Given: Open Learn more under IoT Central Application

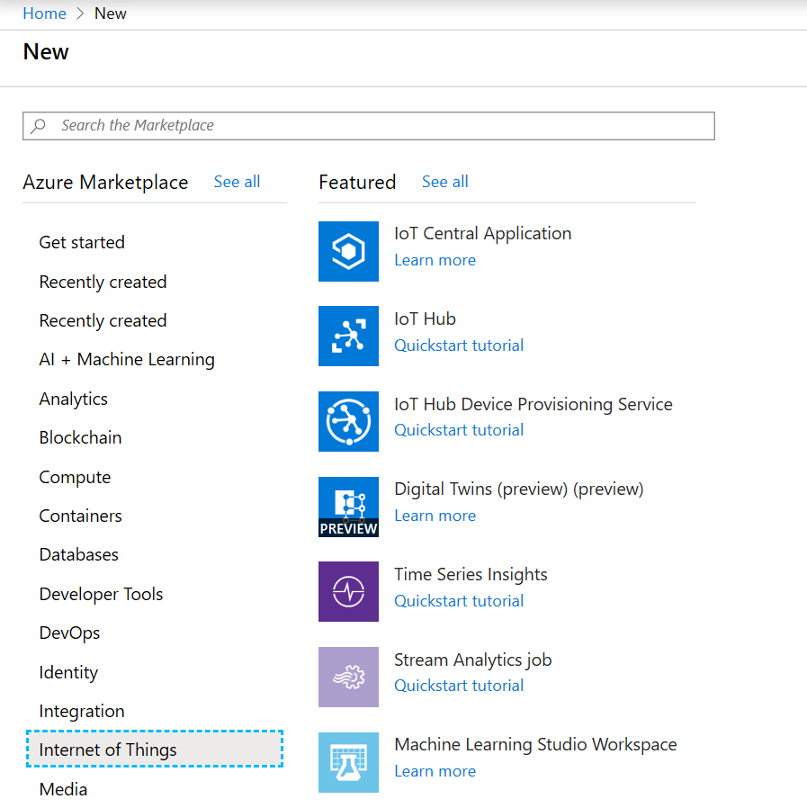Looking at the screenshot, I should (435, 260).
